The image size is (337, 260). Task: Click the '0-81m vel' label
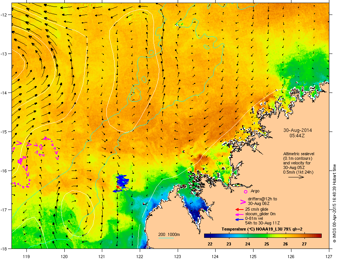tap(254, 219)
